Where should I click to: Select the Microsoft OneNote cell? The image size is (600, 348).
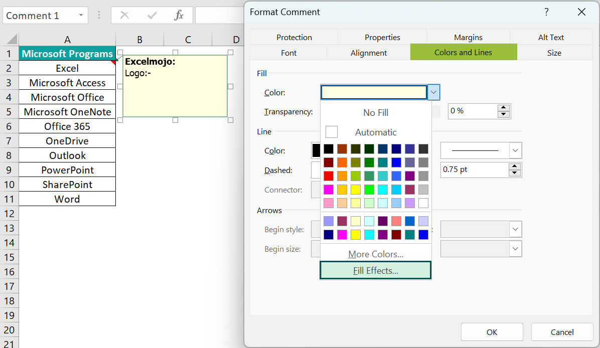pyautogui.click(x=67, y=112)
